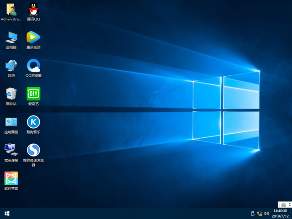Select the Sogou browser (搜狗高速浏览器) icon
Viewport: 292px width, 219px height.
pyautogui.click(x=33, y=150)
